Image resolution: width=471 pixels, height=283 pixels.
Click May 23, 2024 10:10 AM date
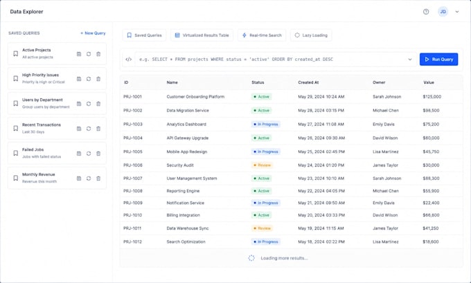tap(321, 179)
